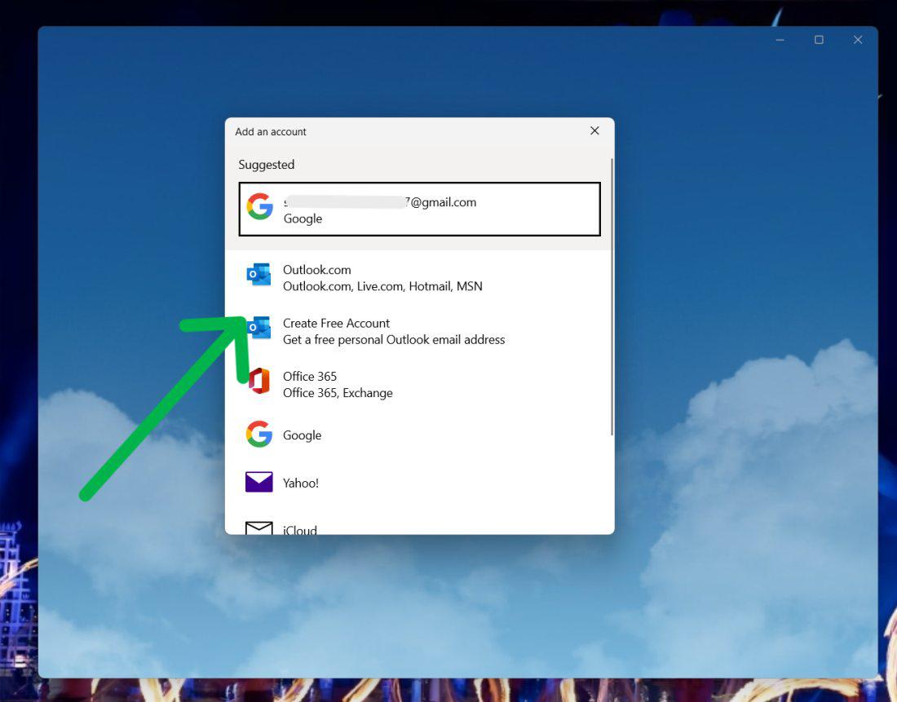
Task: Click the Office 365 logo icon
Action: point(258,381)
